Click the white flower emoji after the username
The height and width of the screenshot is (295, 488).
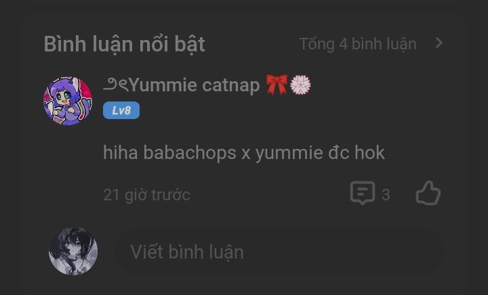(300, 85)
